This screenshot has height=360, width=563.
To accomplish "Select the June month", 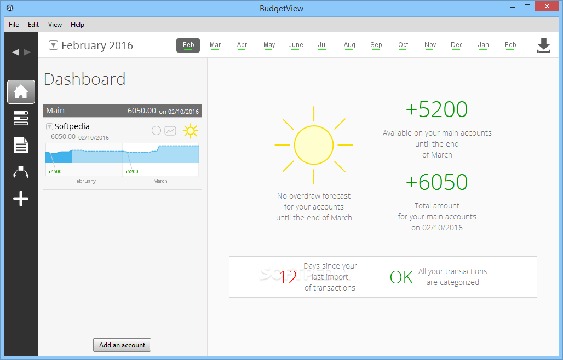I will [296, 45].
